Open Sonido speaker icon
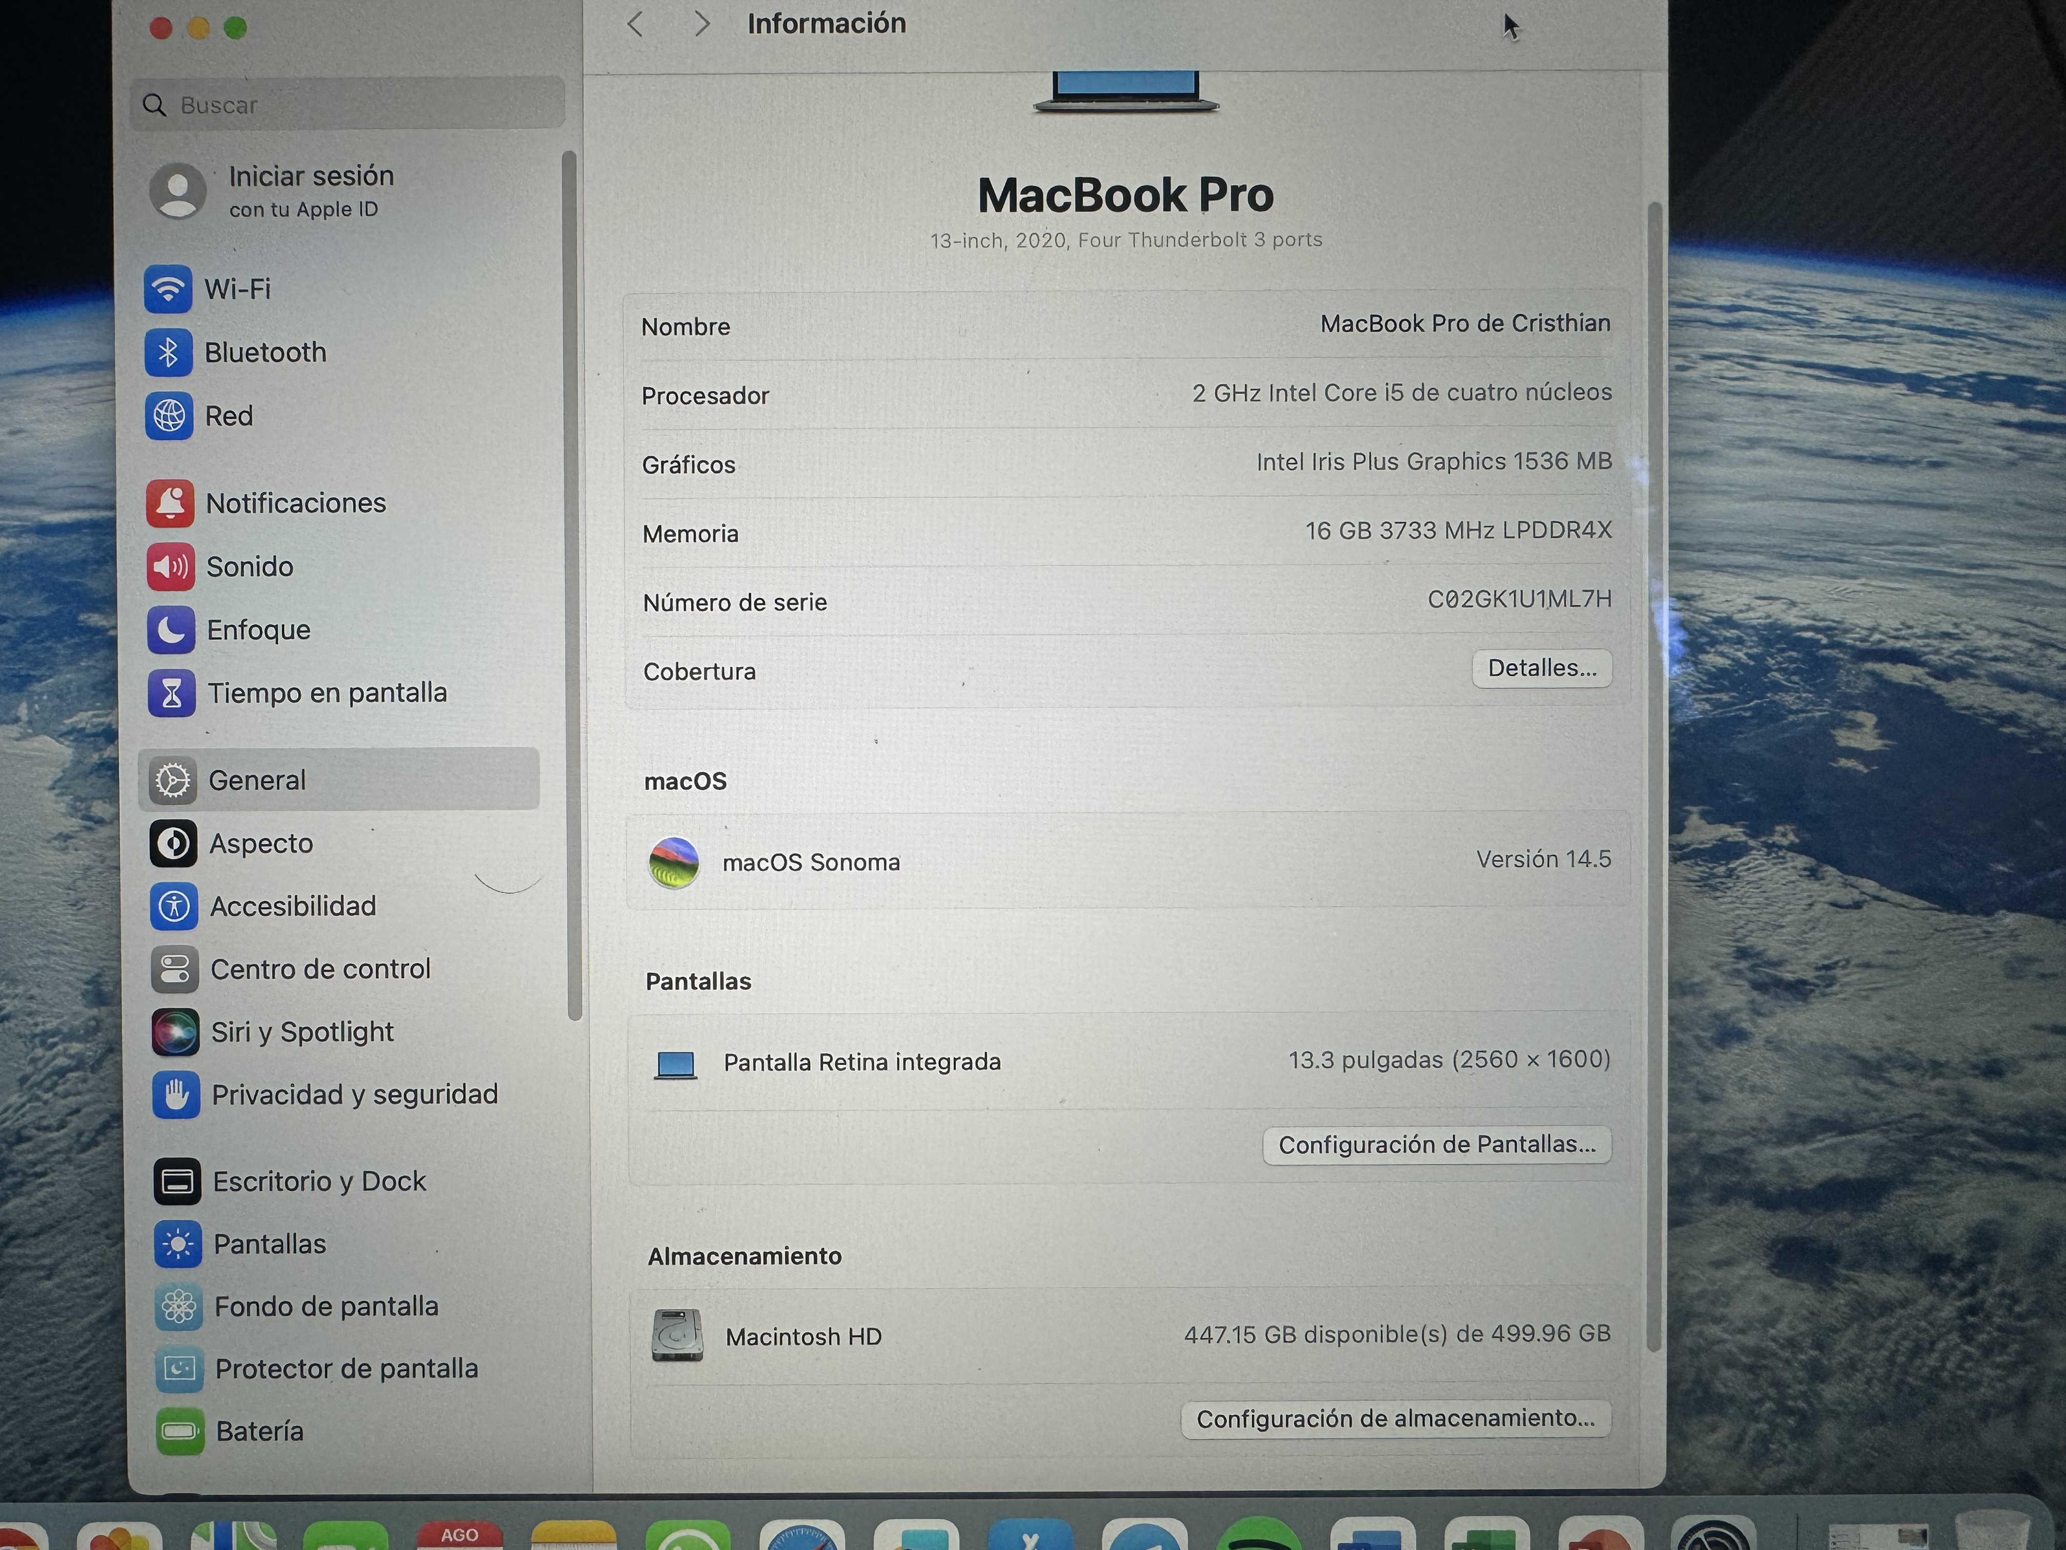This screenshot has height=1550, width=2066. (171, 567)
